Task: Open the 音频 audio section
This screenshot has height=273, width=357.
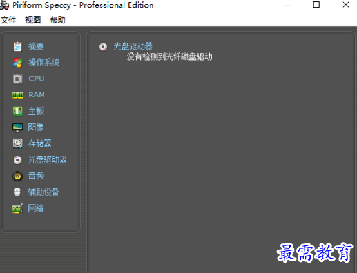Action: click(x=36, y=176)
